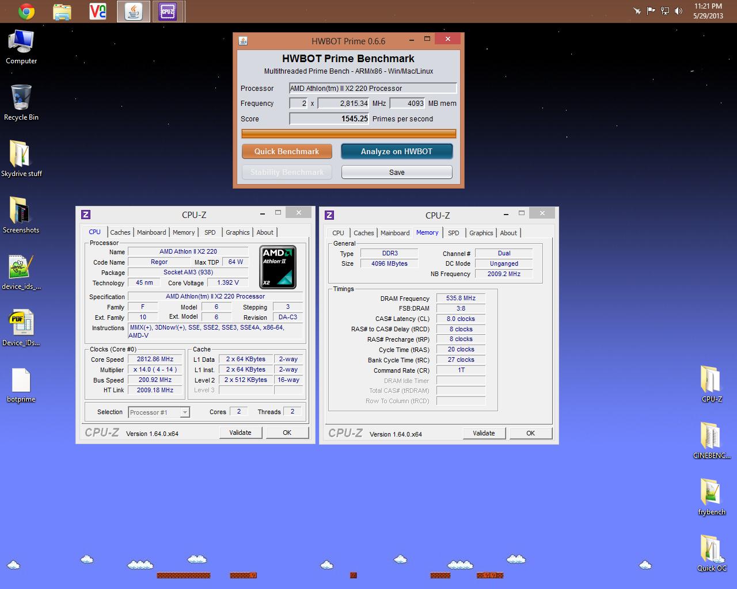The image size is (737, 589).
Task: Select the CINEBENCH desktop folder
Action: [x=712, y=439]
